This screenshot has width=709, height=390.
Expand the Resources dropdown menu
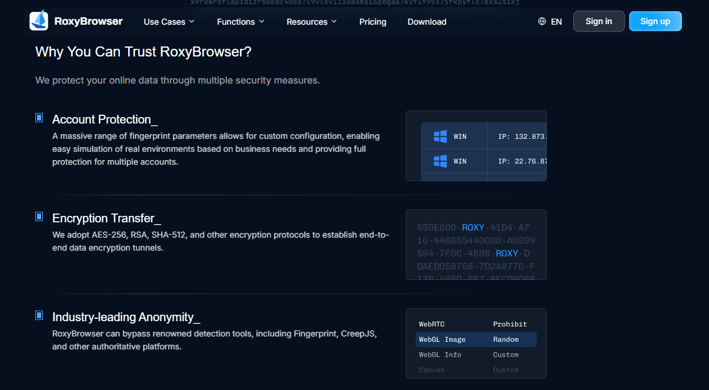312,22
